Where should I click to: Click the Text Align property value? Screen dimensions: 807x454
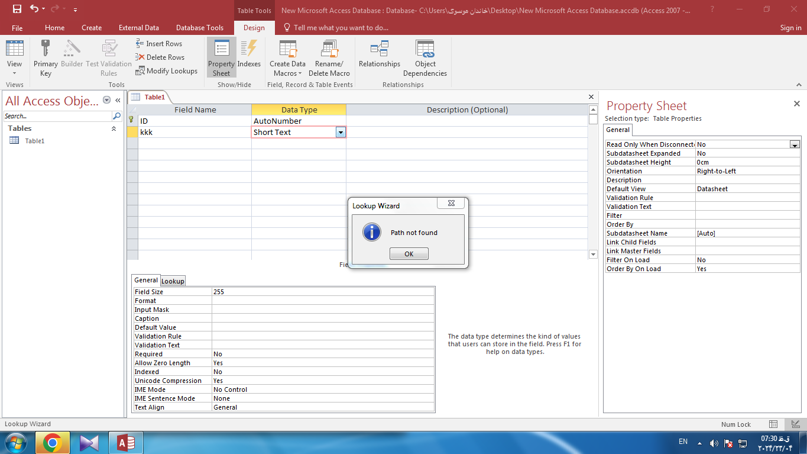pyautogui.click(x=323, y=407)
